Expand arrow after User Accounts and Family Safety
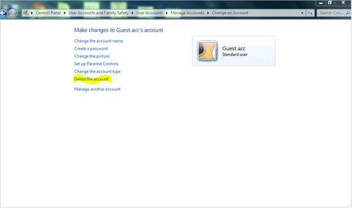This screenshot has height=208, width=352. [132, 13]
